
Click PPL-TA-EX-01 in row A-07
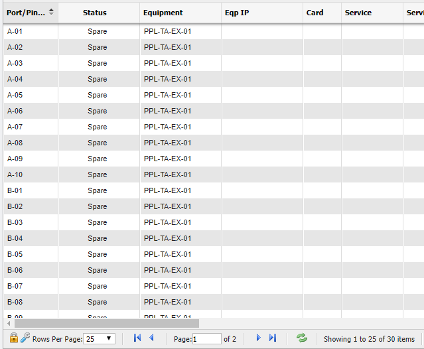point(167,127)
